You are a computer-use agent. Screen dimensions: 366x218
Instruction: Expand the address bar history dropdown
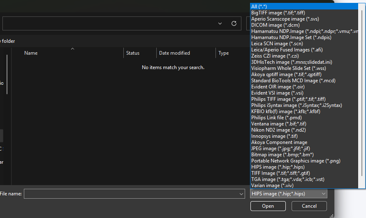[220, 23]
